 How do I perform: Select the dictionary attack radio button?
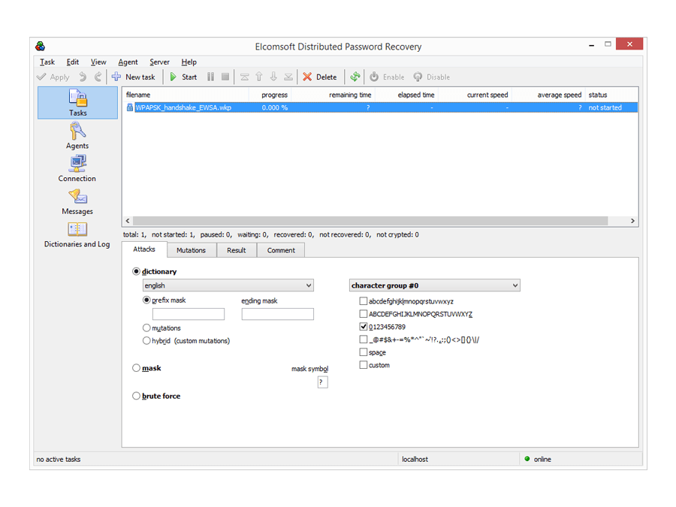point(136,271)
